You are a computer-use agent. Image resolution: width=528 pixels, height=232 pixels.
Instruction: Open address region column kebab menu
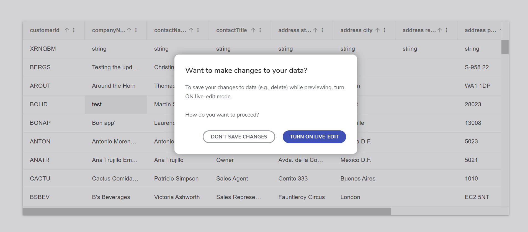tap(447, 30)
